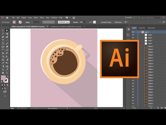
Task: Set paint mode to None
Action: pos(8,85)
